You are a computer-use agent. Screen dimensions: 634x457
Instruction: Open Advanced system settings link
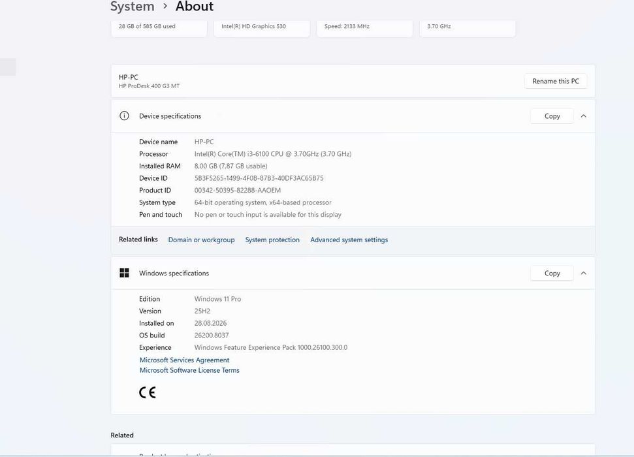(x=349, y=240)
